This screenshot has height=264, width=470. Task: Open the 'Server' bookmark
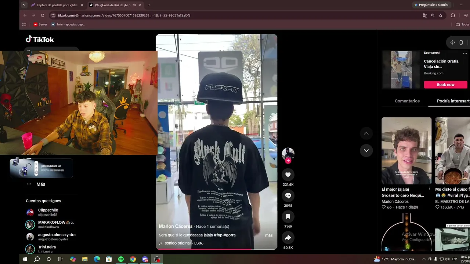click(x=40, y=25)
